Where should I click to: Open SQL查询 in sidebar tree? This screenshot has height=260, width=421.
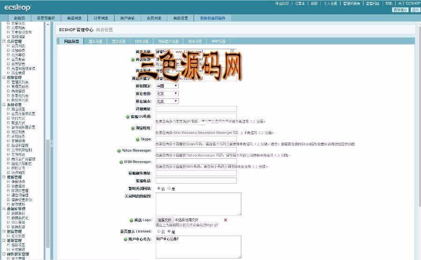tap(18, 223)
